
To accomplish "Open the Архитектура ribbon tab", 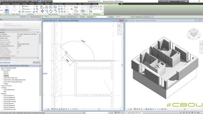I will (6, 4).
